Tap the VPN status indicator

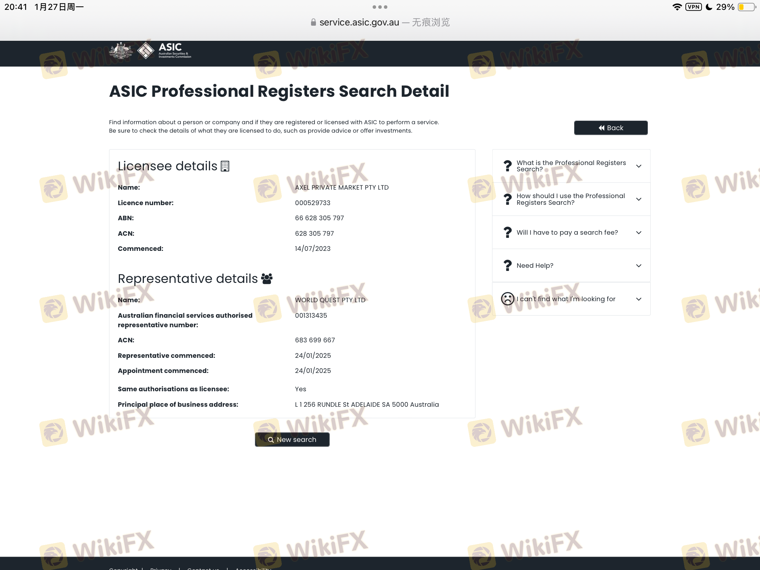[693, 7]
